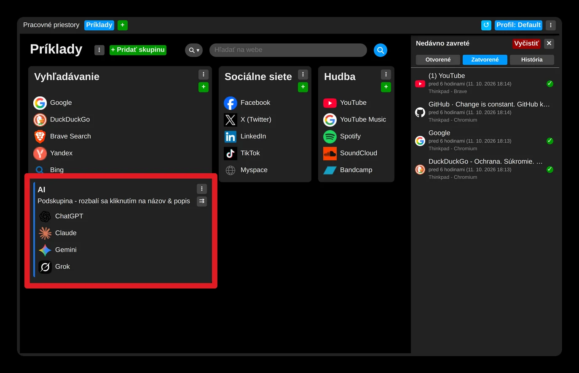This screenshot has height=373, width=579.
Task: Add a link with Sociálne siete plus button
Action: (x=303, y=87)
